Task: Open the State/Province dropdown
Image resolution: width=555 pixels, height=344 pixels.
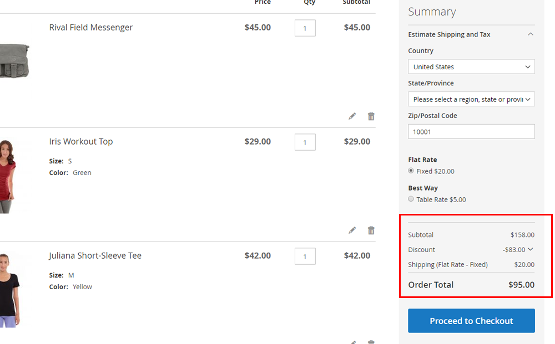Action: pyautogui.click(x=471, y=99)
